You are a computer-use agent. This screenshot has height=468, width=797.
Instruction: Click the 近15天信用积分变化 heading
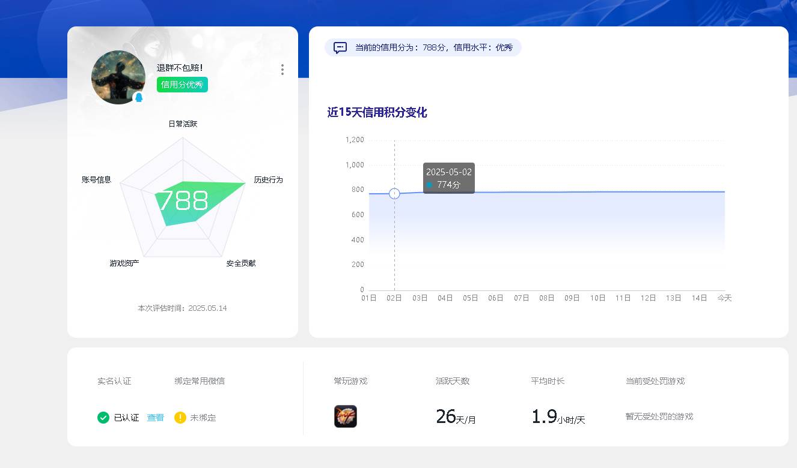pos(376,113)
